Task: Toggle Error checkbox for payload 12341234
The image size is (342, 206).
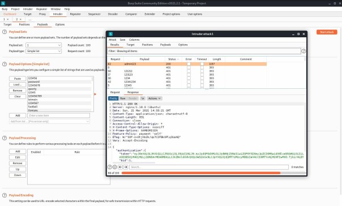Action: (x=189, y=81)
